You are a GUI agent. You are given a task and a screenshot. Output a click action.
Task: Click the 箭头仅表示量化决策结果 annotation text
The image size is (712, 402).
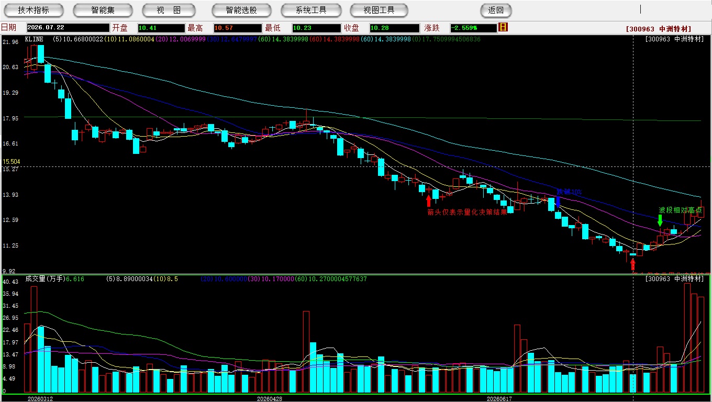[467, 212]
